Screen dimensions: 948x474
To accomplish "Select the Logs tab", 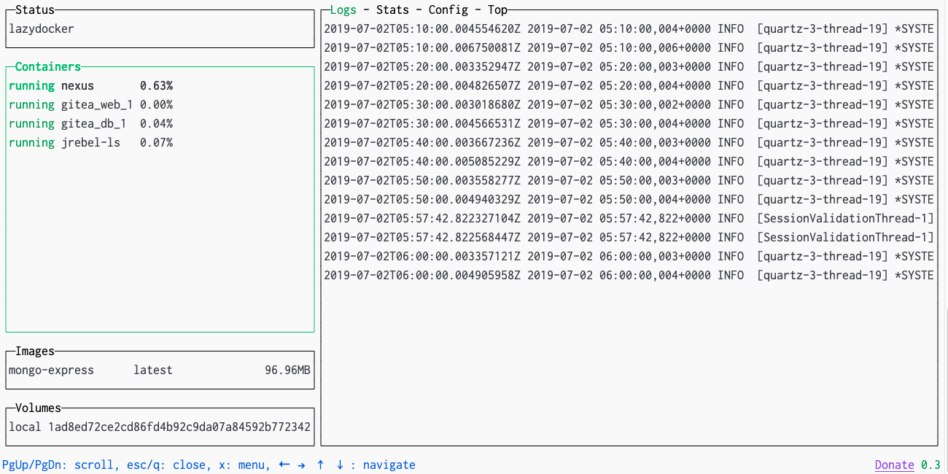I will 343,10.
